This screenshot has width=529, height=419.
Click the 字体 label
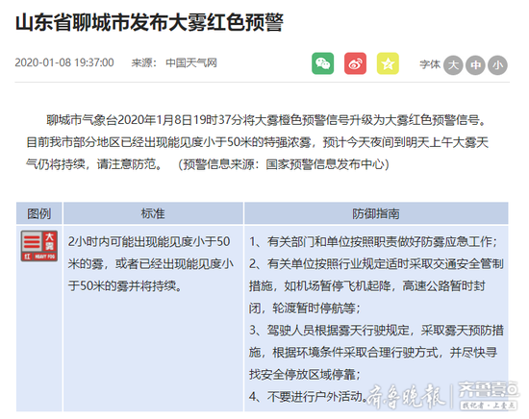coord(430,64)
